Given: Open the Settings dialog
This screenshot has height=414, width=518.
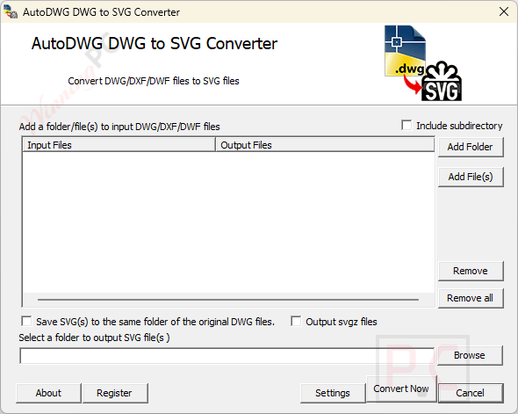Looking at the screenshot, I should coord(333,393).
